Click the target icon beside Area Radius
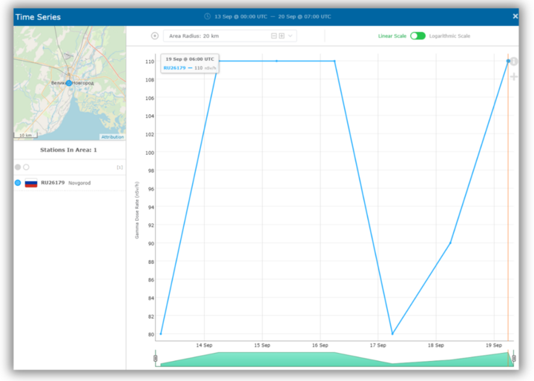Screen dimensions: 534x381 155,36
